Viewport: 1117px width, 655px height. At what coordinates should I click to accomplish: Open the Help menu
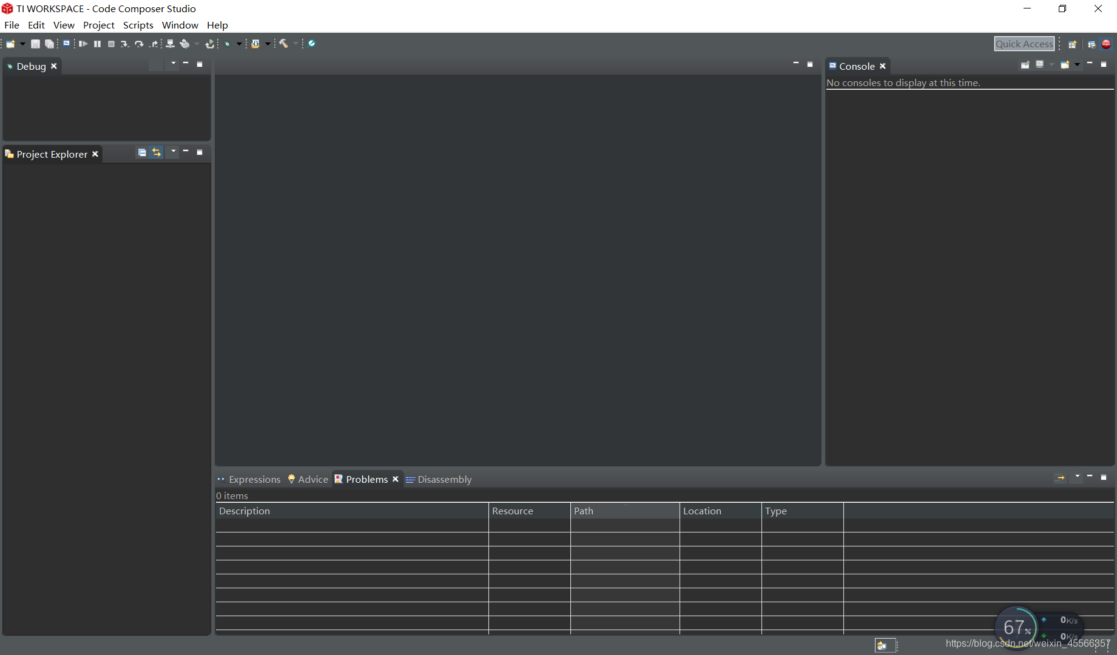(217, 25)
